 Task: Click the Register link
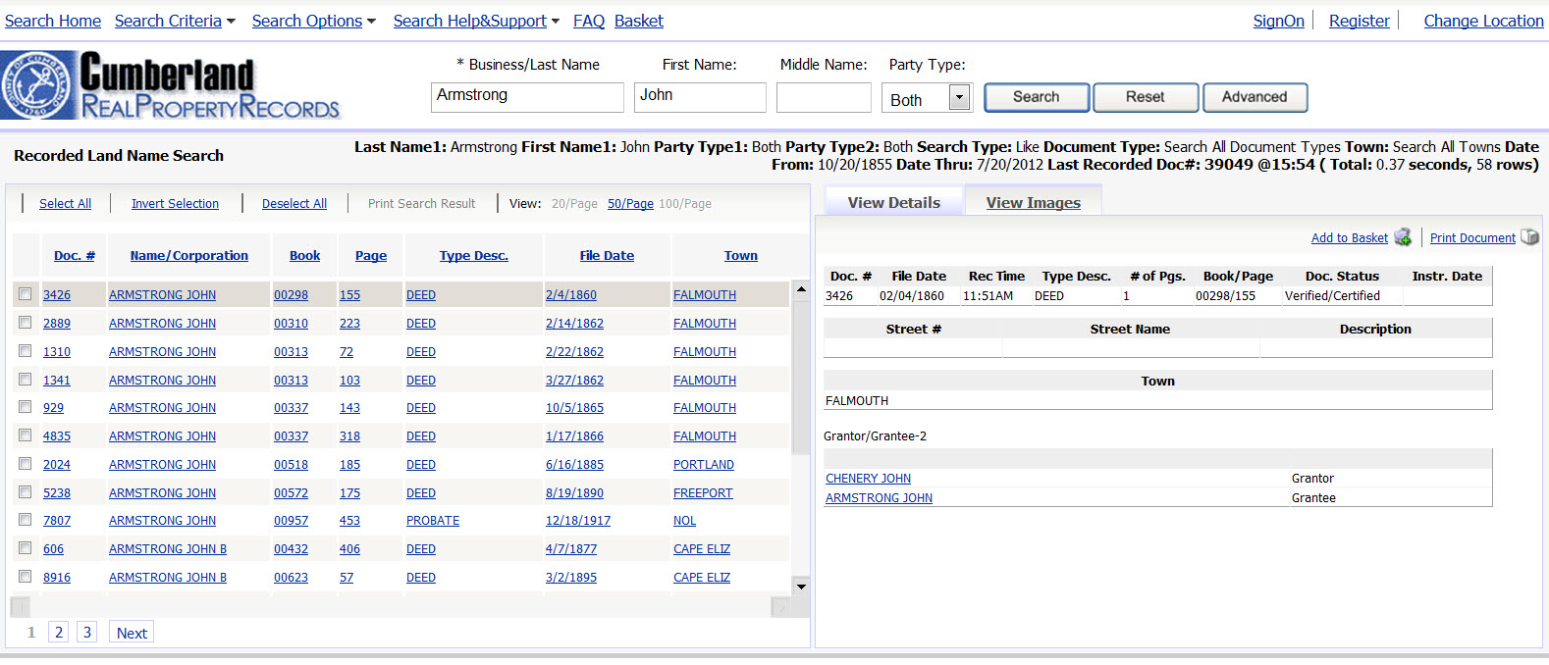1360,21
